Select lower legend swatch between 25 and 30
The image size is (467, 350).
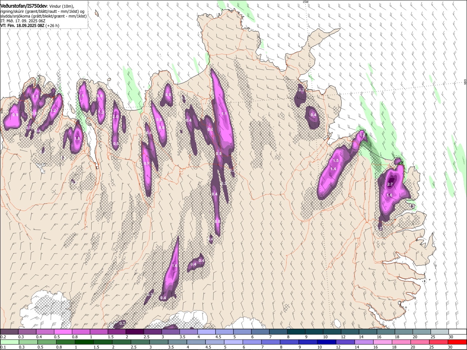click(x=438, y=342)
